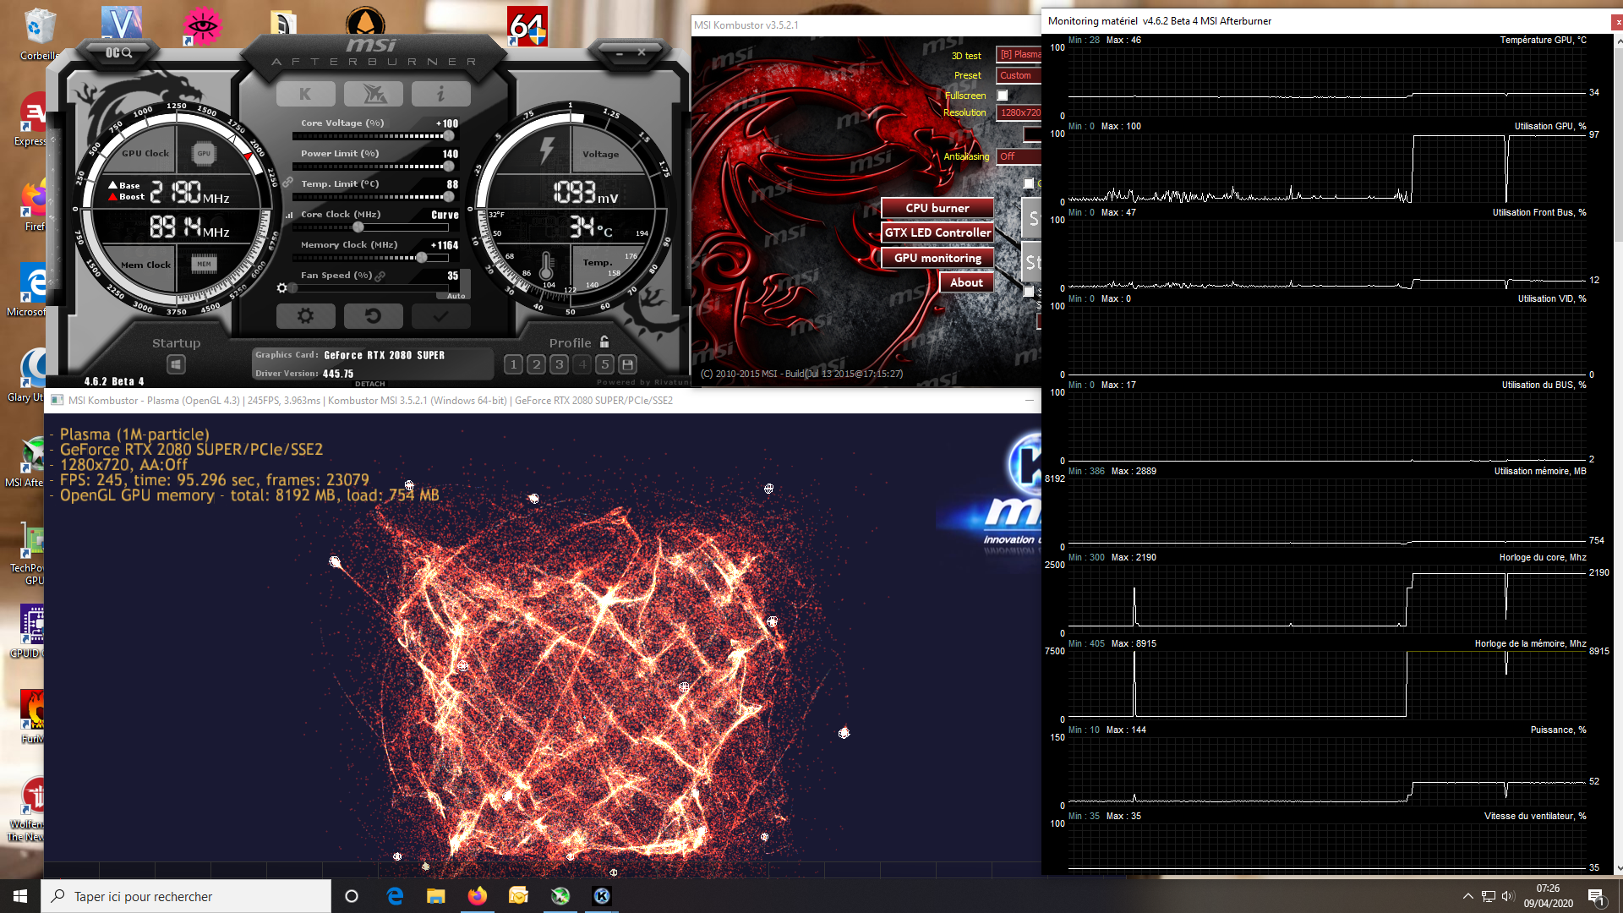Open the OC scanner search button

tap(119, 53)
